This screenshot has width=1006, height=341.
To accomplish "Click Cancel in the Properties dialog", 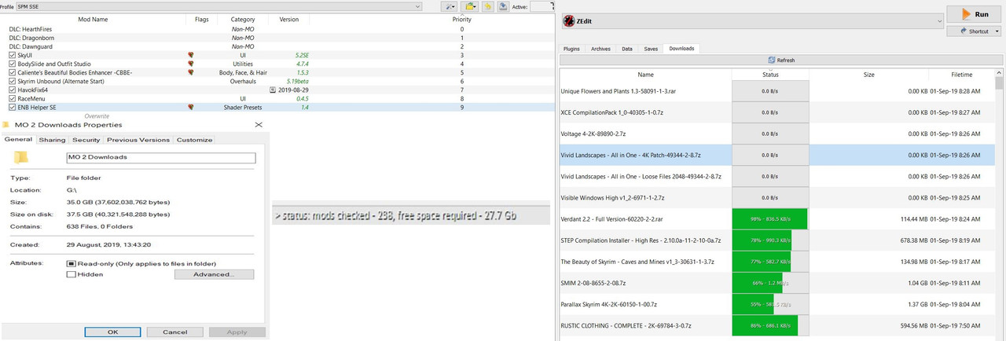I will pos(175,332).
